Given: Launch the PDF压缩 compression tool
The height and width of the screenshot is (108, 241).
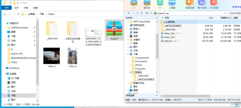Looking at the screenshot, I should pyautogui.click(x=214, y=4).
